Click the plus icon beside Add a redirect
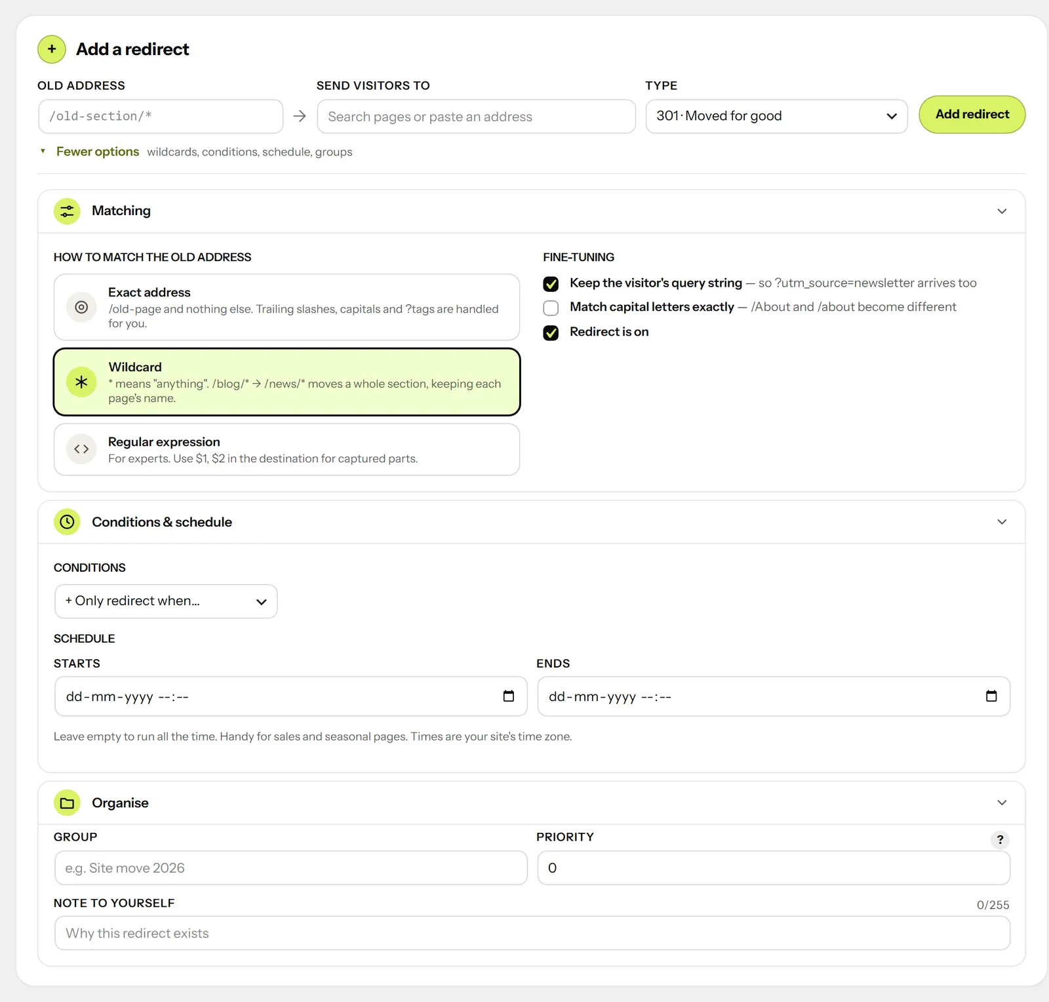This screenshot has height=1002, width=1049. 52,49
